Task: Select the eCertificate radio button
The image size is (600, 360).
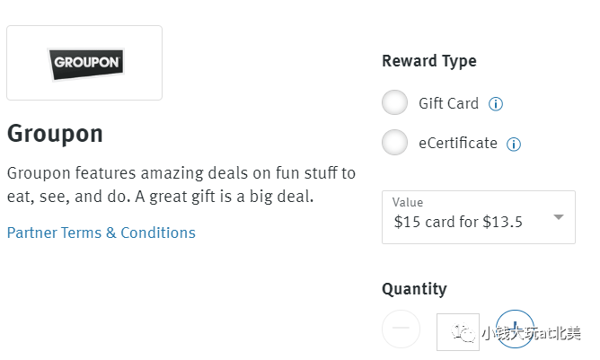Action: pos(395,143)
